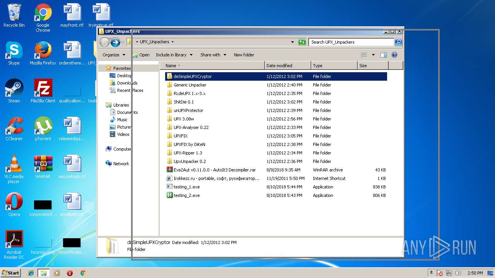The width and height of the screenshot is (495, 278).
Task: Change view layout icon
Action: point(364,55)
